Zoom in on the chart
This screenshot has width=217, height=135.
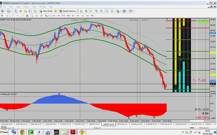click(x=97, y=11)
